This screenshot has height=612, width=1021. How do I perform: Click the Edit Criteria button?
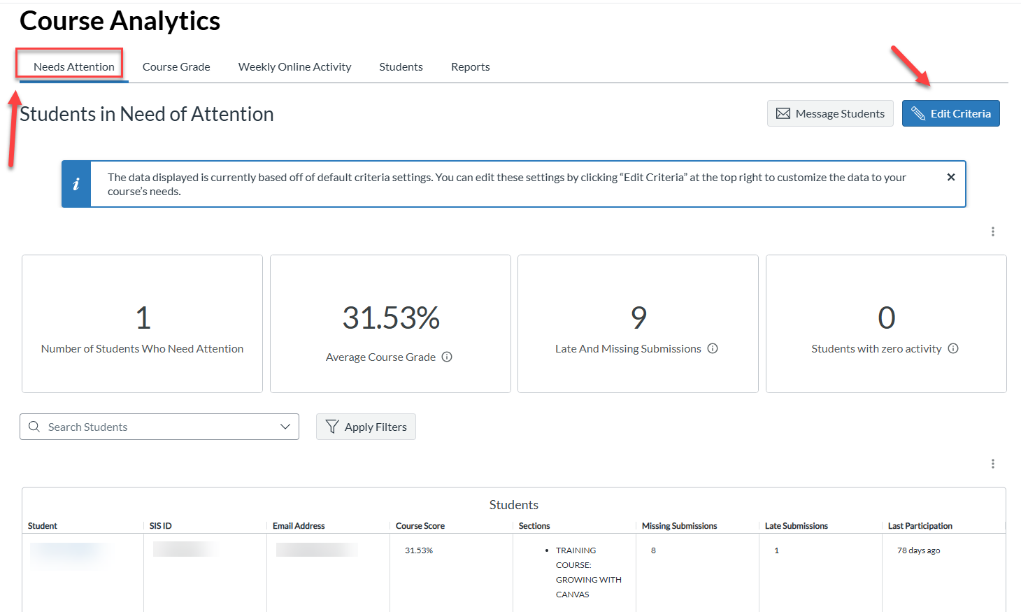click(950, 113)
